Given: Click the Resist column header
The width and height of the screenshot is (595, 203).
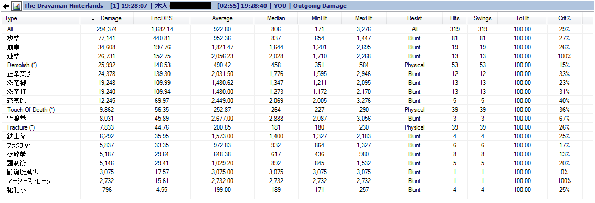Looking at the screenshot, I should (x=415, y=18).
